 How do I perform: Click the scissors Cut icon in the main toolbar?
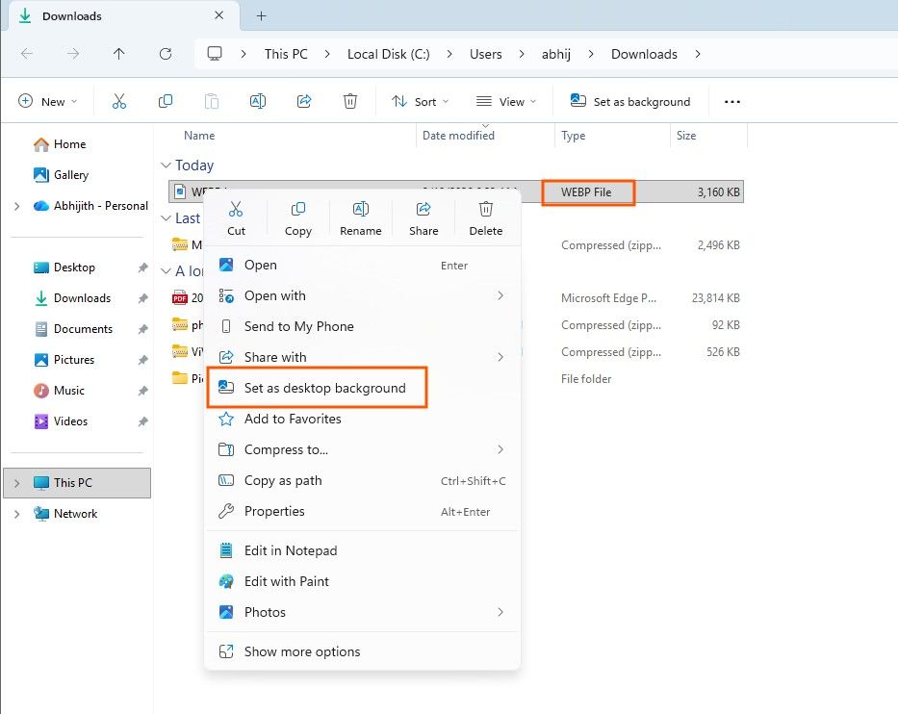pos(119,100)
